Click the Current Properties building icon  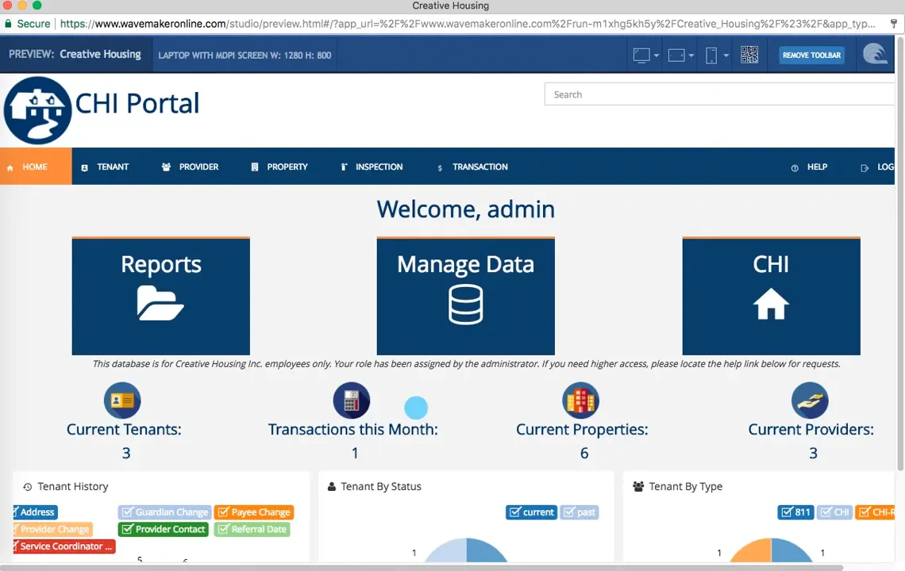point(580,400)
